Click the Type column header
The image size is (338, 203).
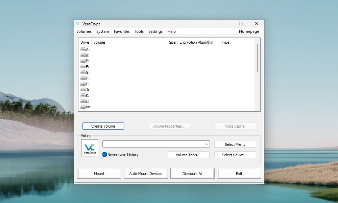coord(236,42)
